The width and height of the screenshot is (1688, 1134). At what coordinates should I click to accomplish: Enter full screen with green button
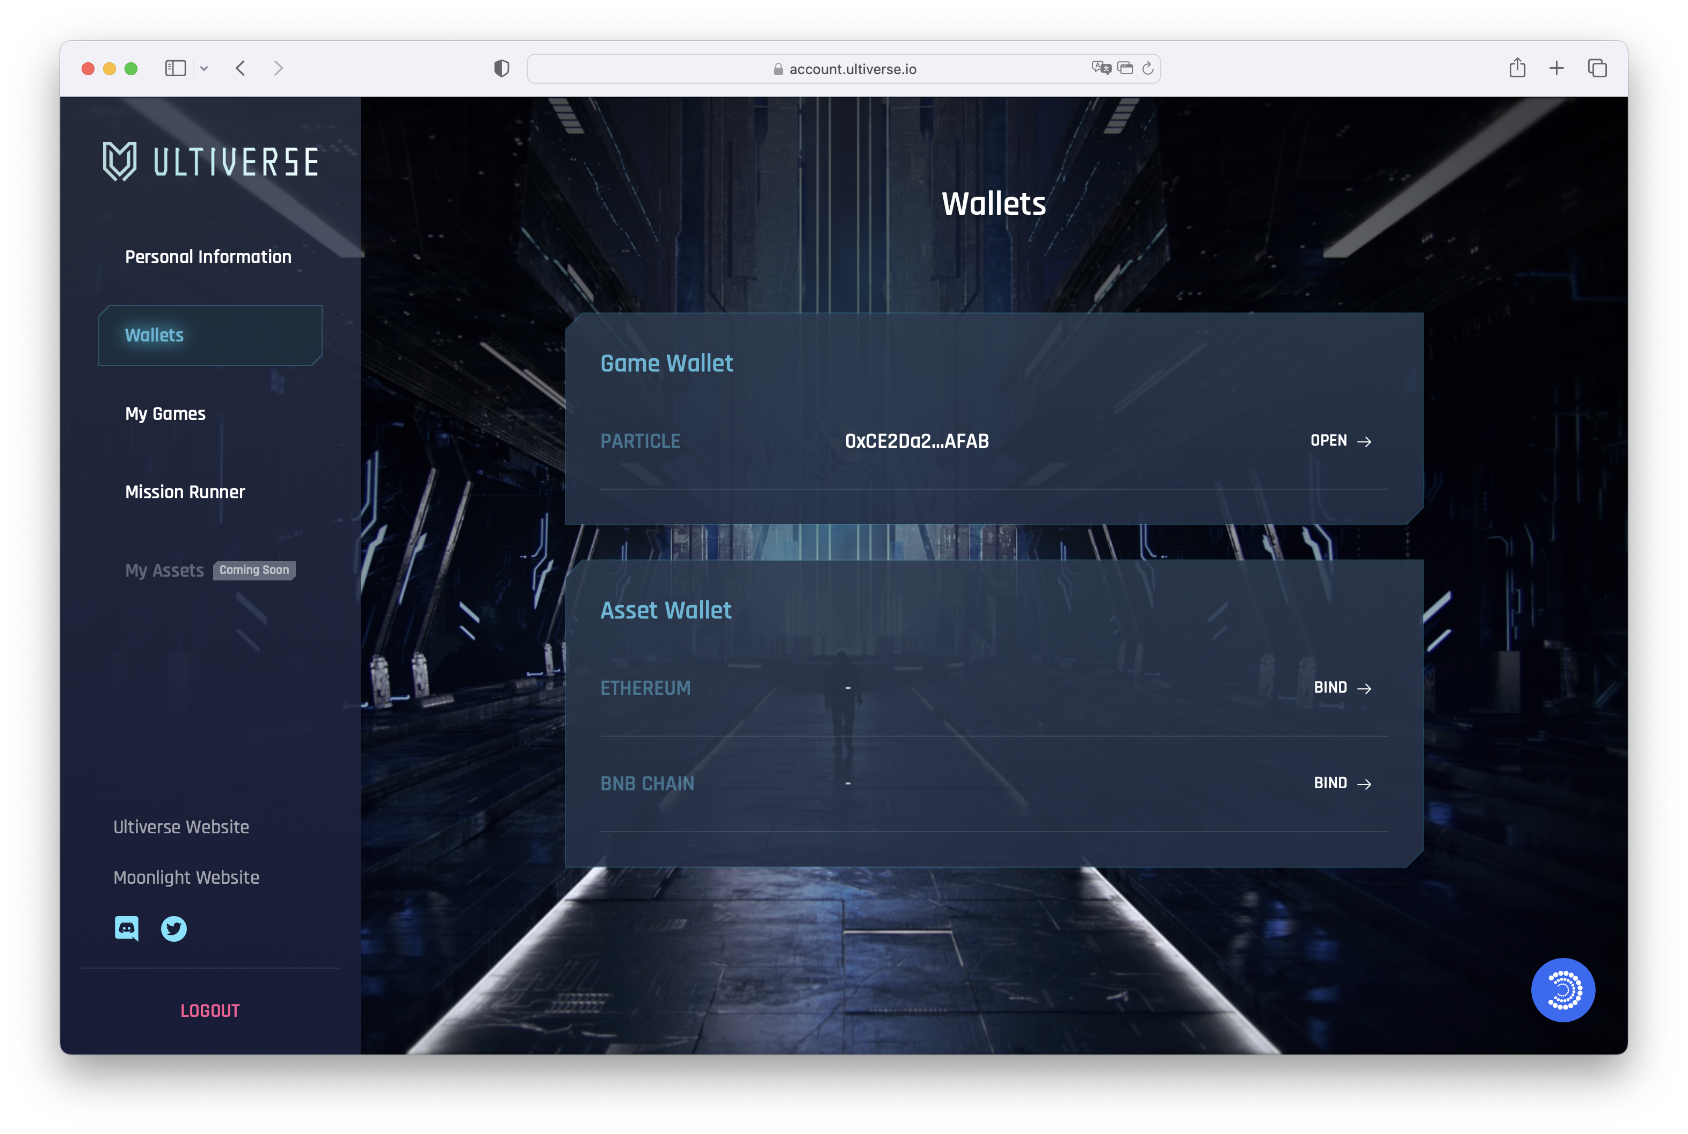[131, 69]
